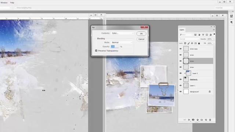Toggle layer filtering switch on or off

(214, 34)
